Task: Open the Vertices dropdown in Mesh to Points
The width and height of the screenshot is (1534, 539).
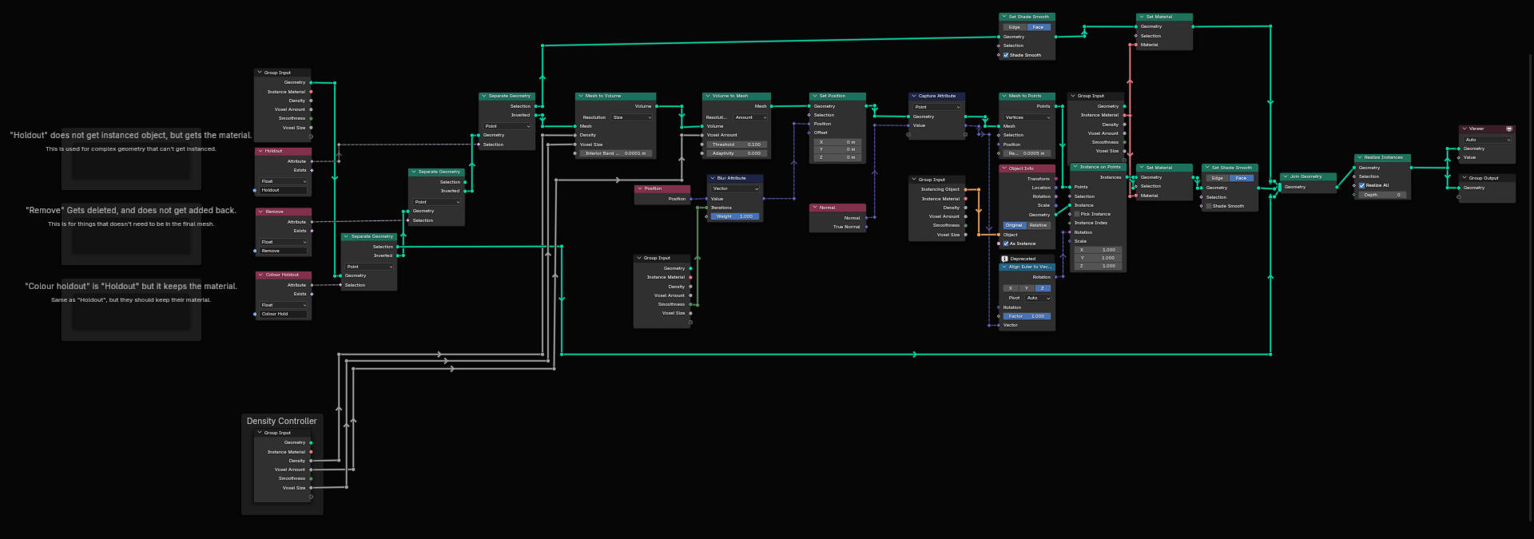Action: (x=1027, y=117)
